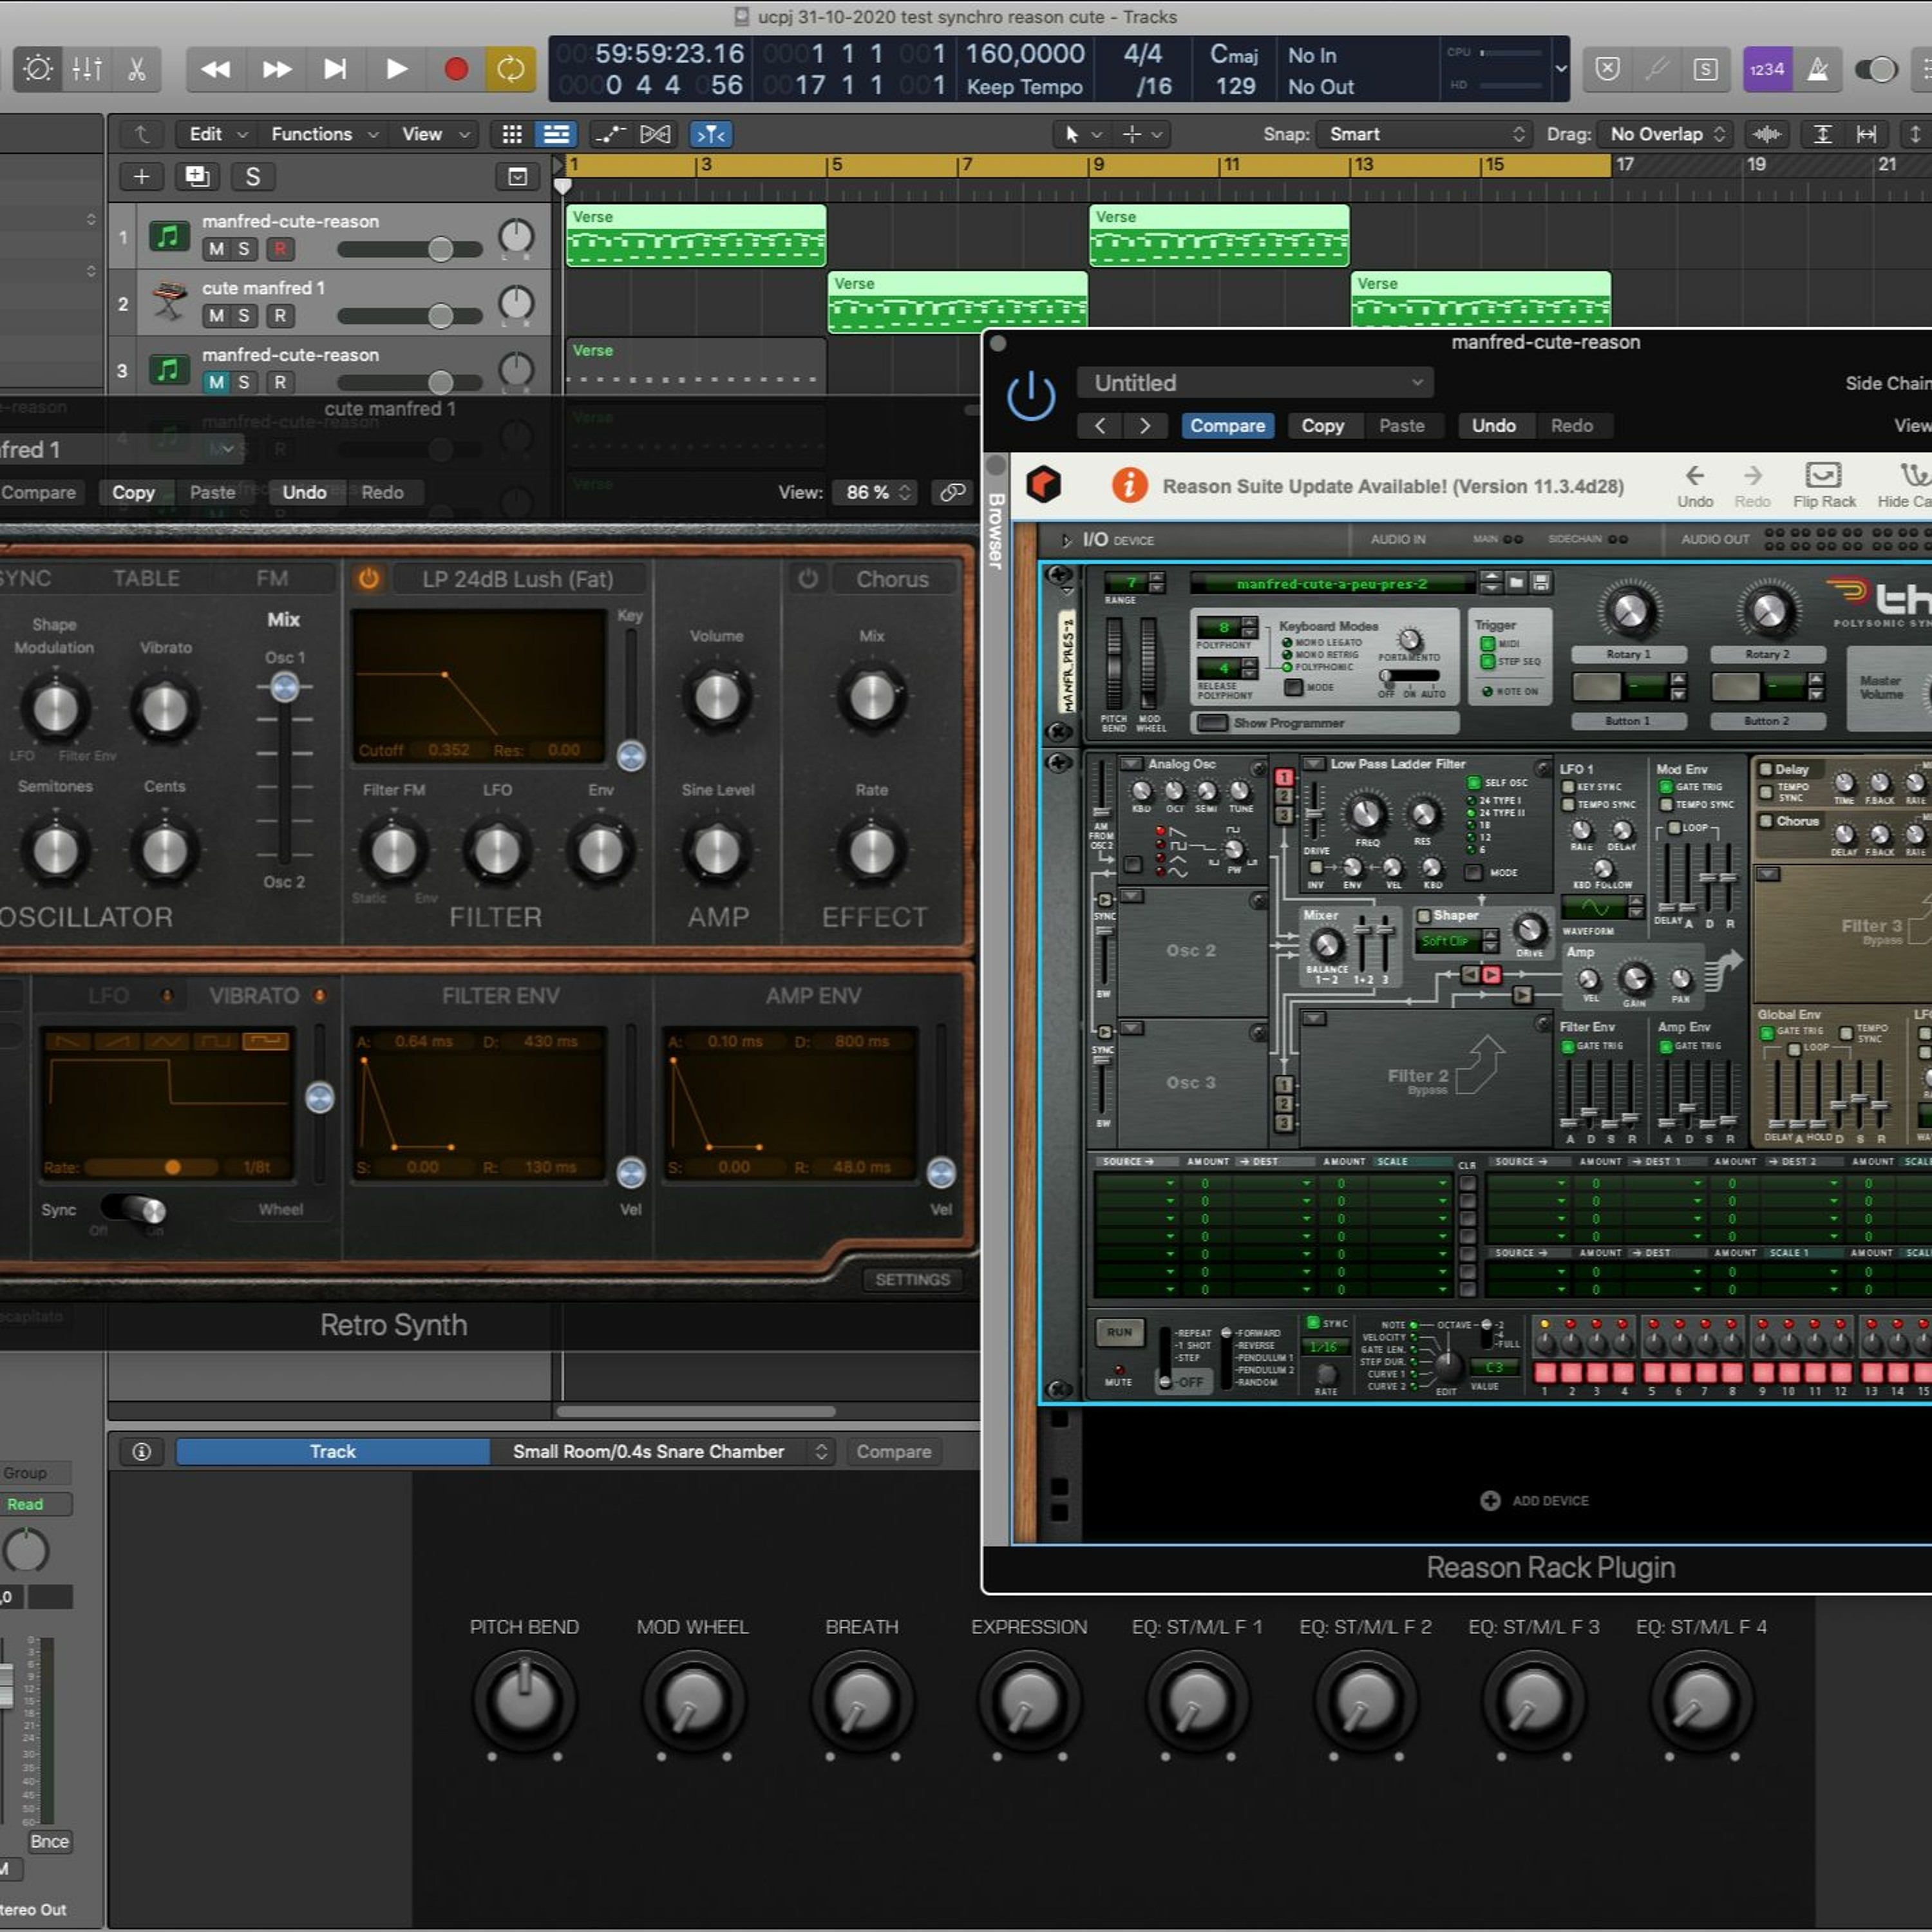Click the pan knob of track 2
The width and height of the screenshot is (1932, 1932).
click(x=516, y=302)
